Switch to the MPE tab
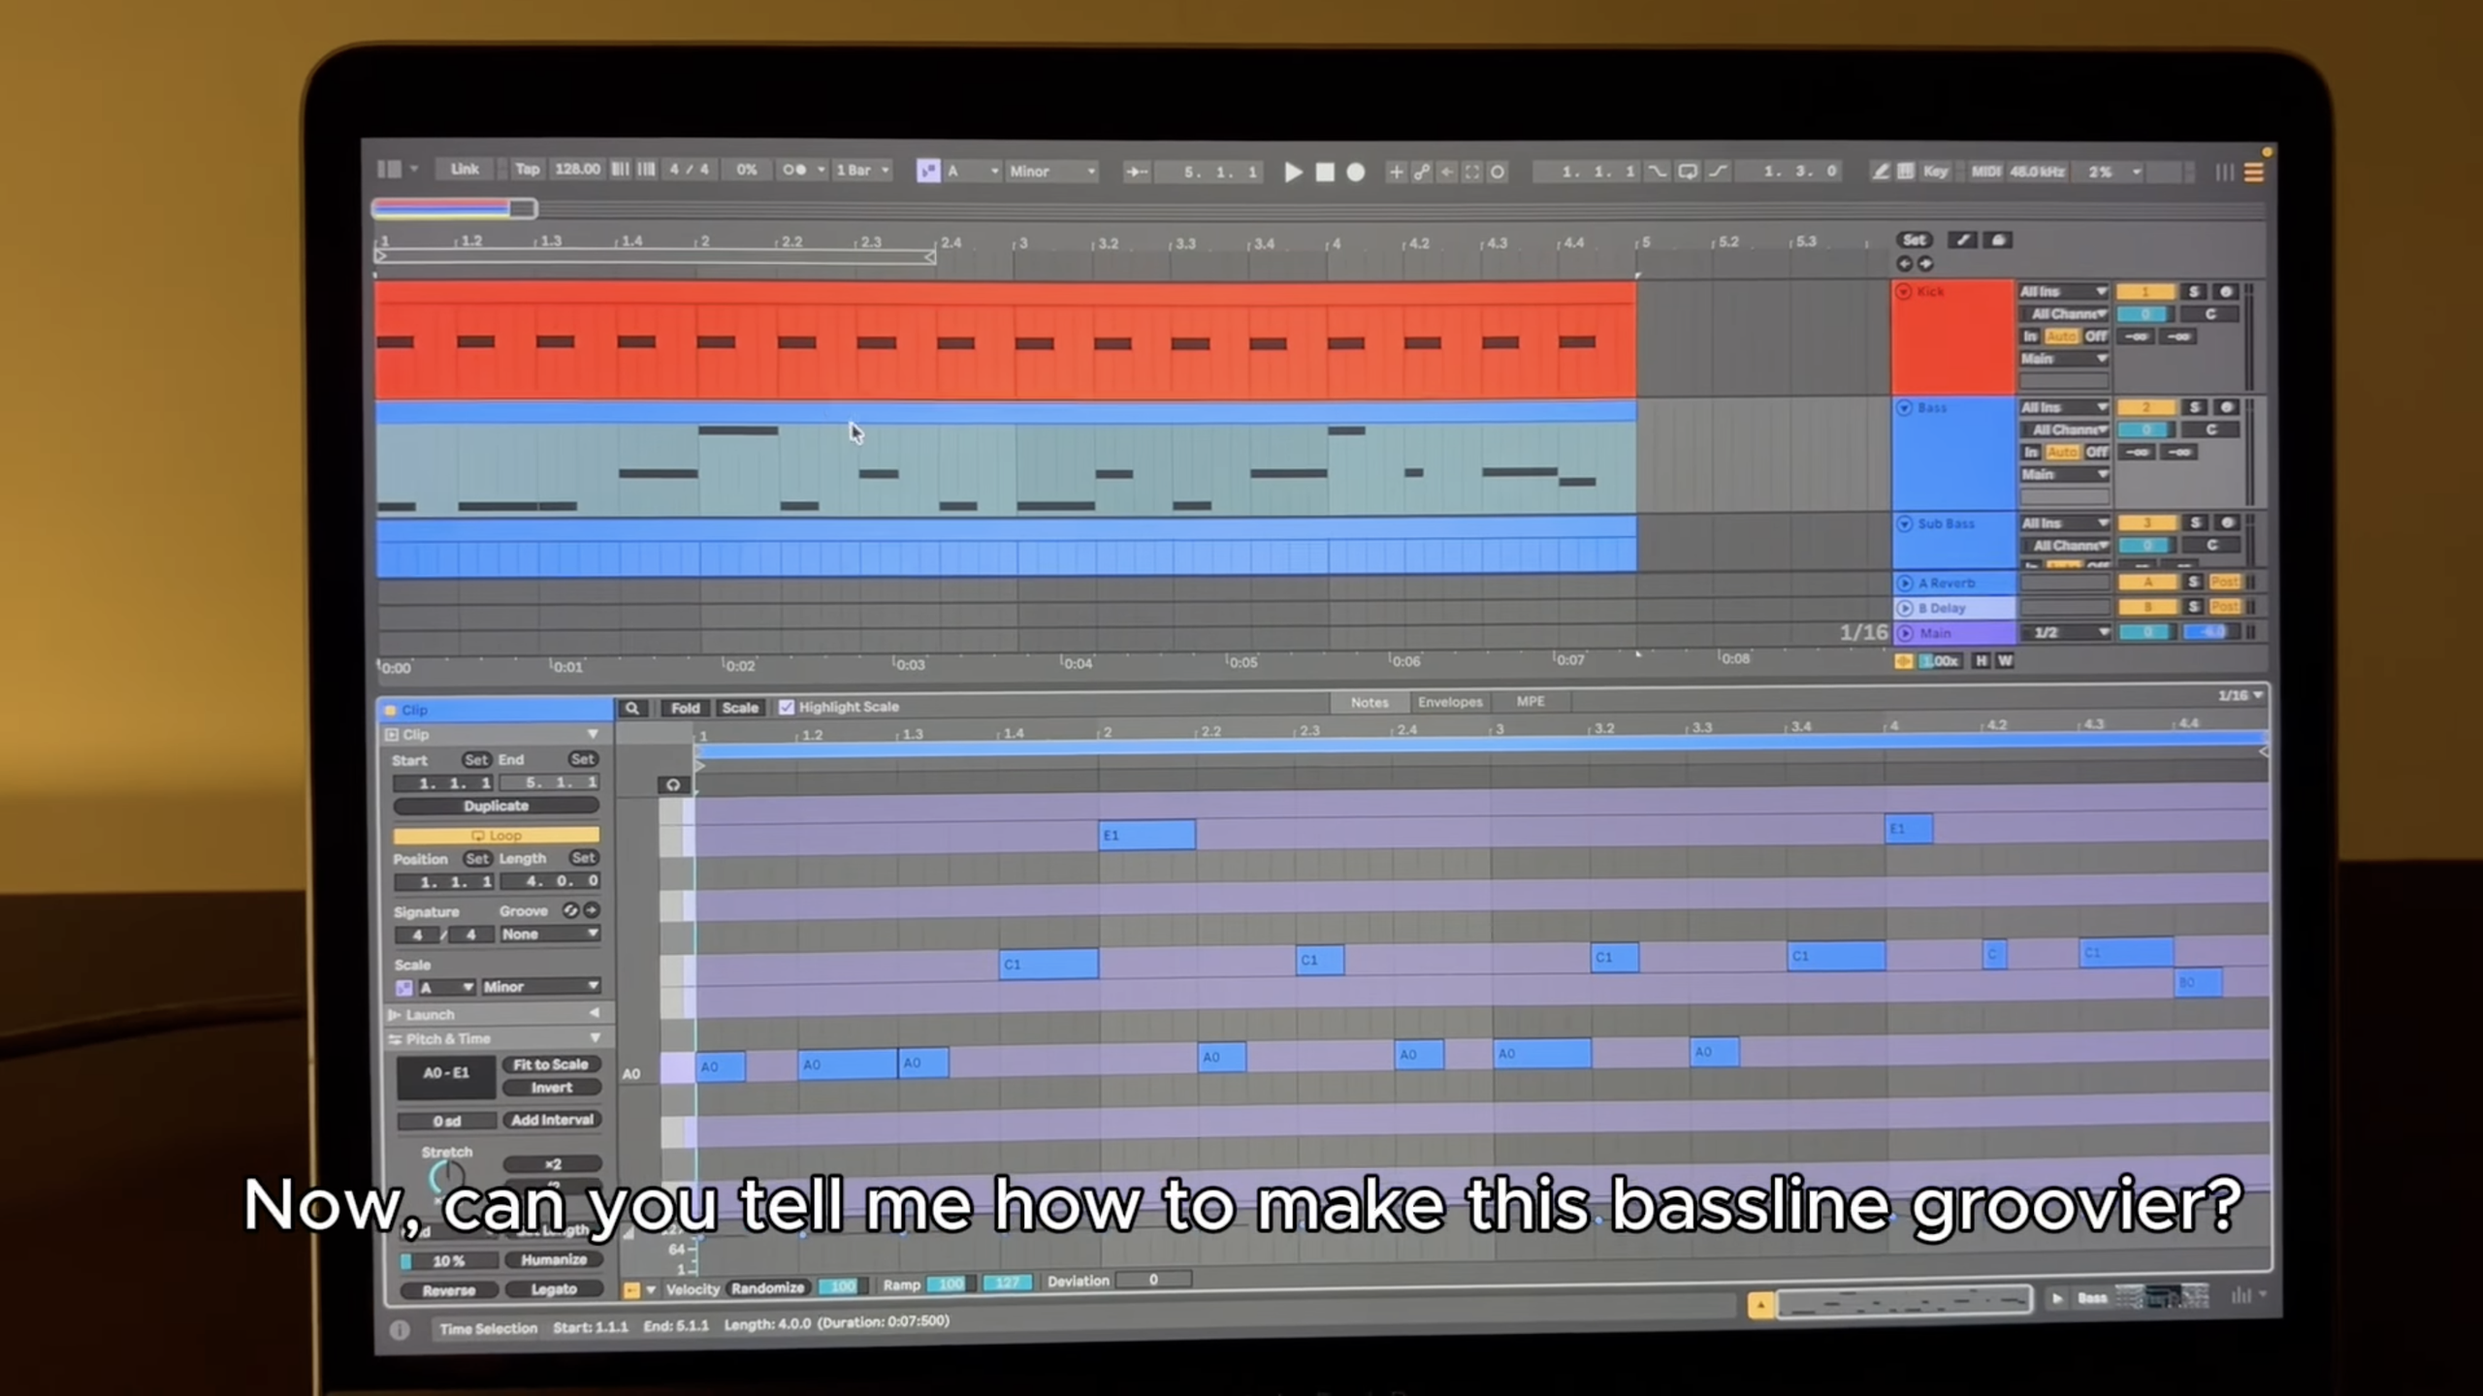The image size is (2483, 1396). [x=1531, y=701]
